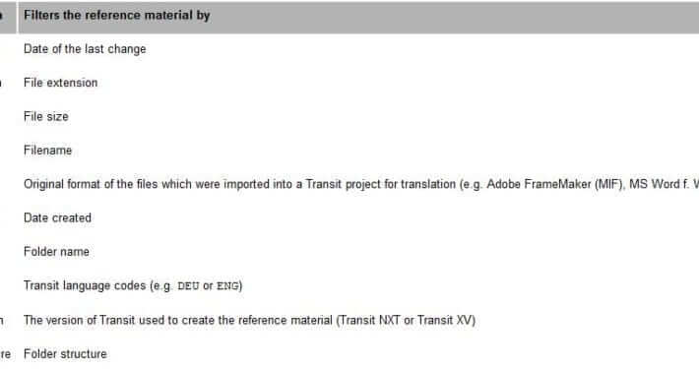Select the 'Filename' row text
The width and height of the screenshot is (699, 369).
[x=47, y=151]
